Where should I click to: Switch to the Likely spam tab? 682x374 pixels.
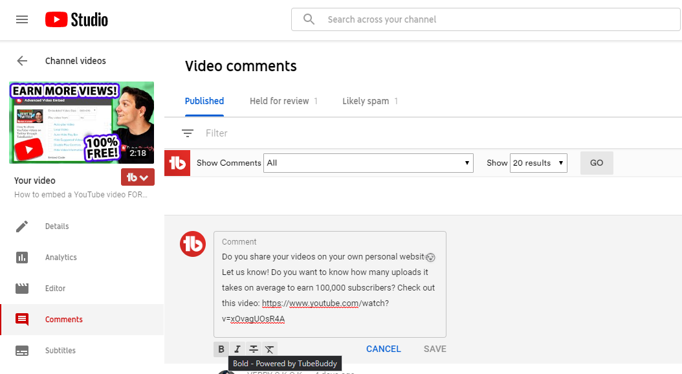369,101
